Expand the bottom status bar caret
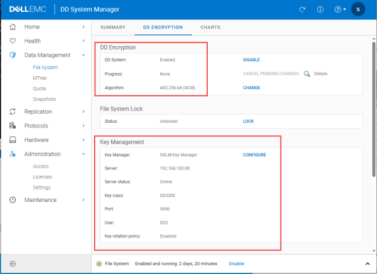 (368, 264)
